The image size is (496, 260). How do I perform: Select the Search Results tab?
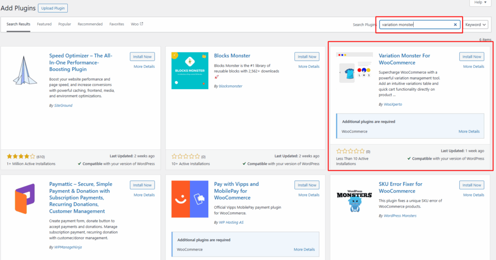[x=18, y=24]
